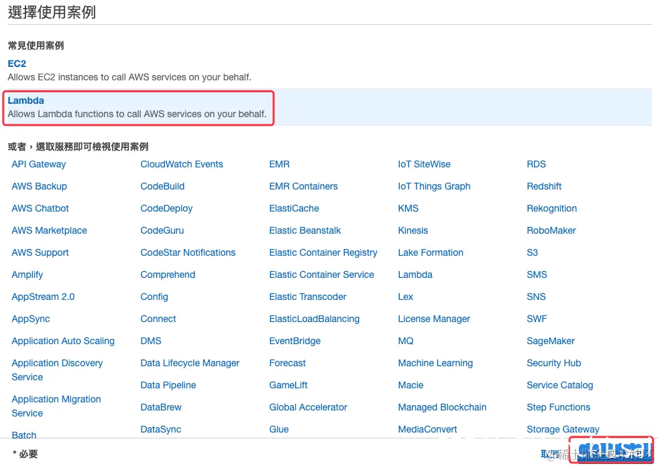Click the EventBridge link
This screenshot has height=466, width=658.
pos(295,341)
